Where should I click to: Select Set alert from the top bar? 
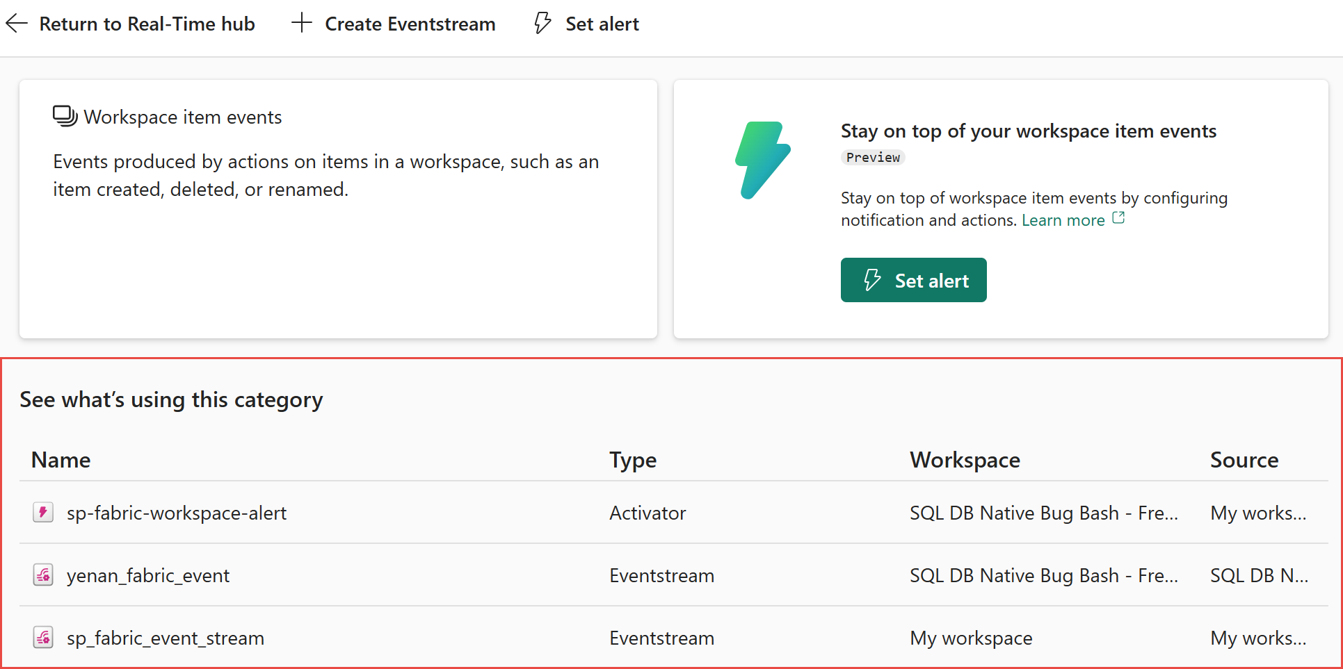pyautogui.click(x=602, y=23)
